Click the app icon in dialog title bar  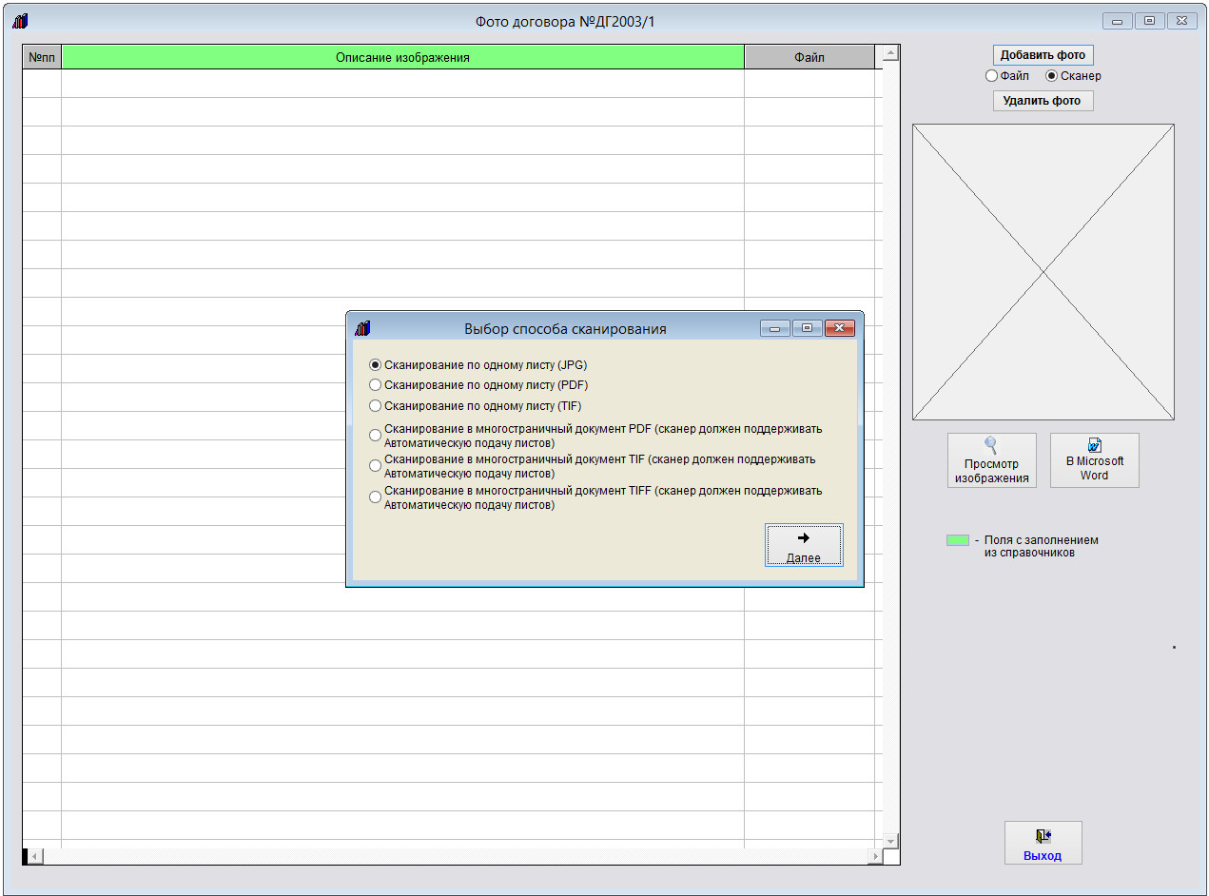point(362,328)
